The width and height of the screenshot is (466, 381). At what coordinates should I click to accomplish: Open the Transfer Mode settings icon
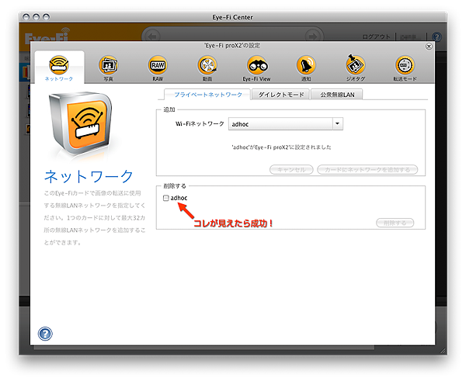(x=405, y=68)
